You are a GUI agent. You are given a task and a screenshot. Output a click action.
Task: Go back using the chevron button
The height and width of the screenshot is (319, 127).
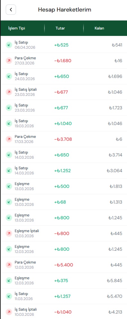(11, 10)
